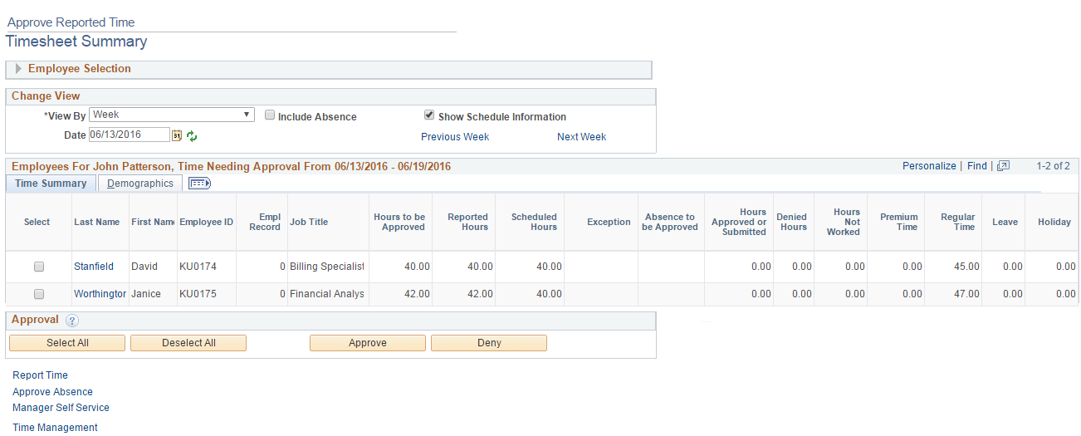Image resolution: width=1081 pixels, height=436 pixels.
Task: Click the 1-2 of 2 row counter
Action: click(x=1053, y=166)
